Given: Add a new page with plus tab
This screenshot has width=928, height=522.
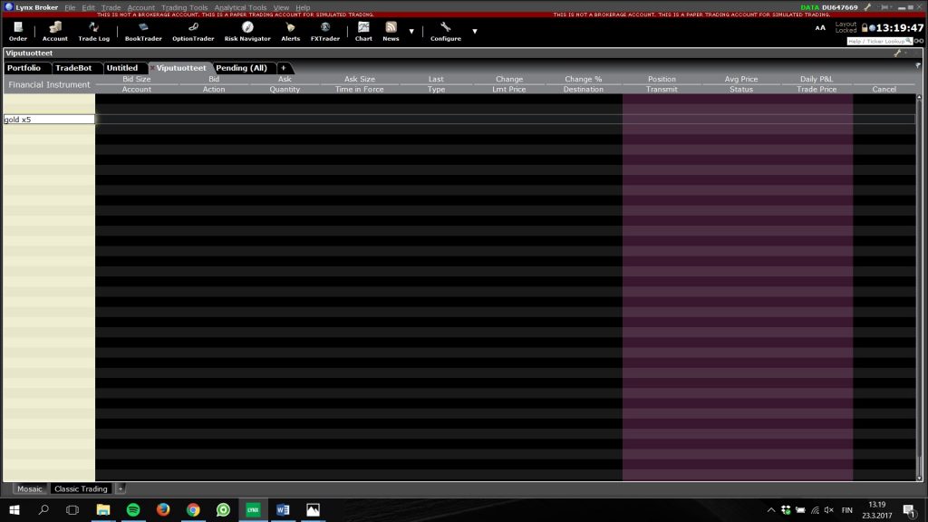Looking at the screenshot, I should [x=283, y=68].
